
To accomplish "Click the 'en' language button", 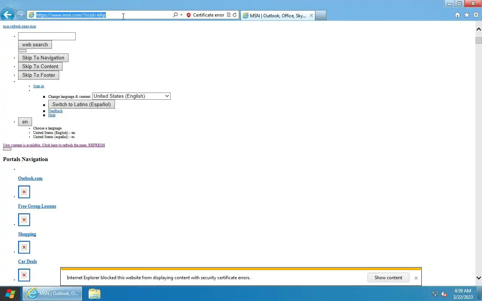I will [25, 122].
